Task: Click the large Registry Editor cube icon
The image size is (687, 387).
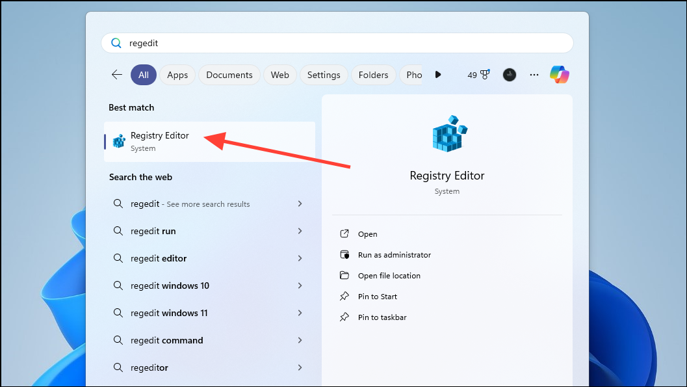Action: [450, 134]
